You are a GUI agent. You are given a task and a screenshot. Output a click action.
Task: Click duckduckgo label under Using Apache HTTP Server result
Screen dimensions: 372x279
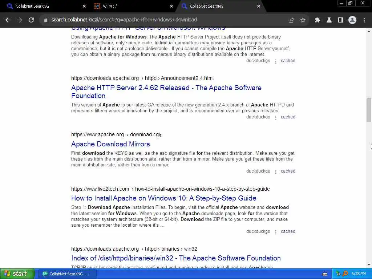258,61
